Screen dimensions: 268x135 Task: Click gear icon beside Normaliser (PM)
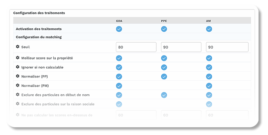(18, 86)
